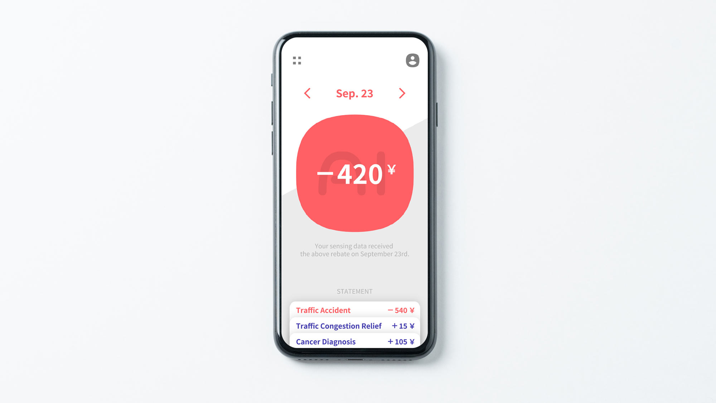716x403 pixels.
Task: Select the Sep. 23 month navigation tab
Action: click(354, 93)
